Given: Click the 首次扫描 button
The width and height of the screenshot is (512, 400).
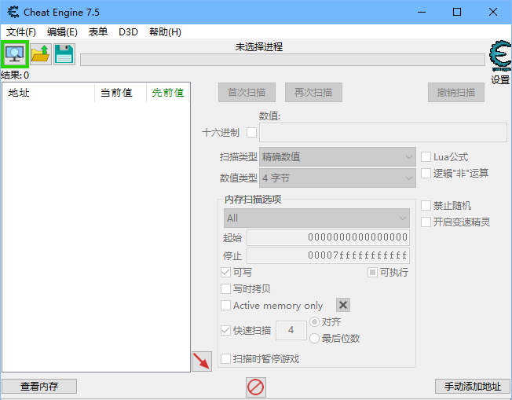Looking at the screenshot, I should [247, 93].
